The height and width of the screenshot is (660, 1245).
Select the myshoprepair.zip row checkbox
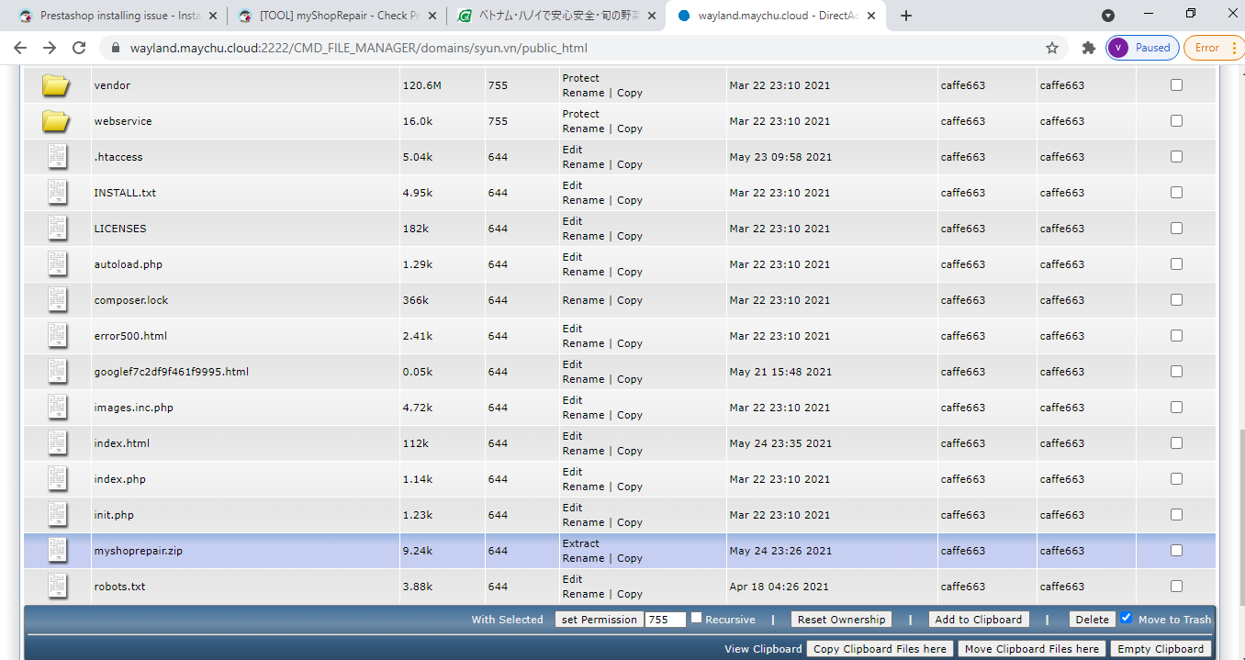[1176, 550]
